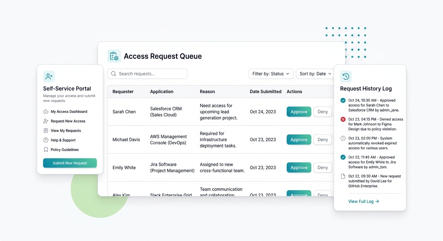Approve Emily White's Jira request

pyautogui.click(x=299, y=168)
